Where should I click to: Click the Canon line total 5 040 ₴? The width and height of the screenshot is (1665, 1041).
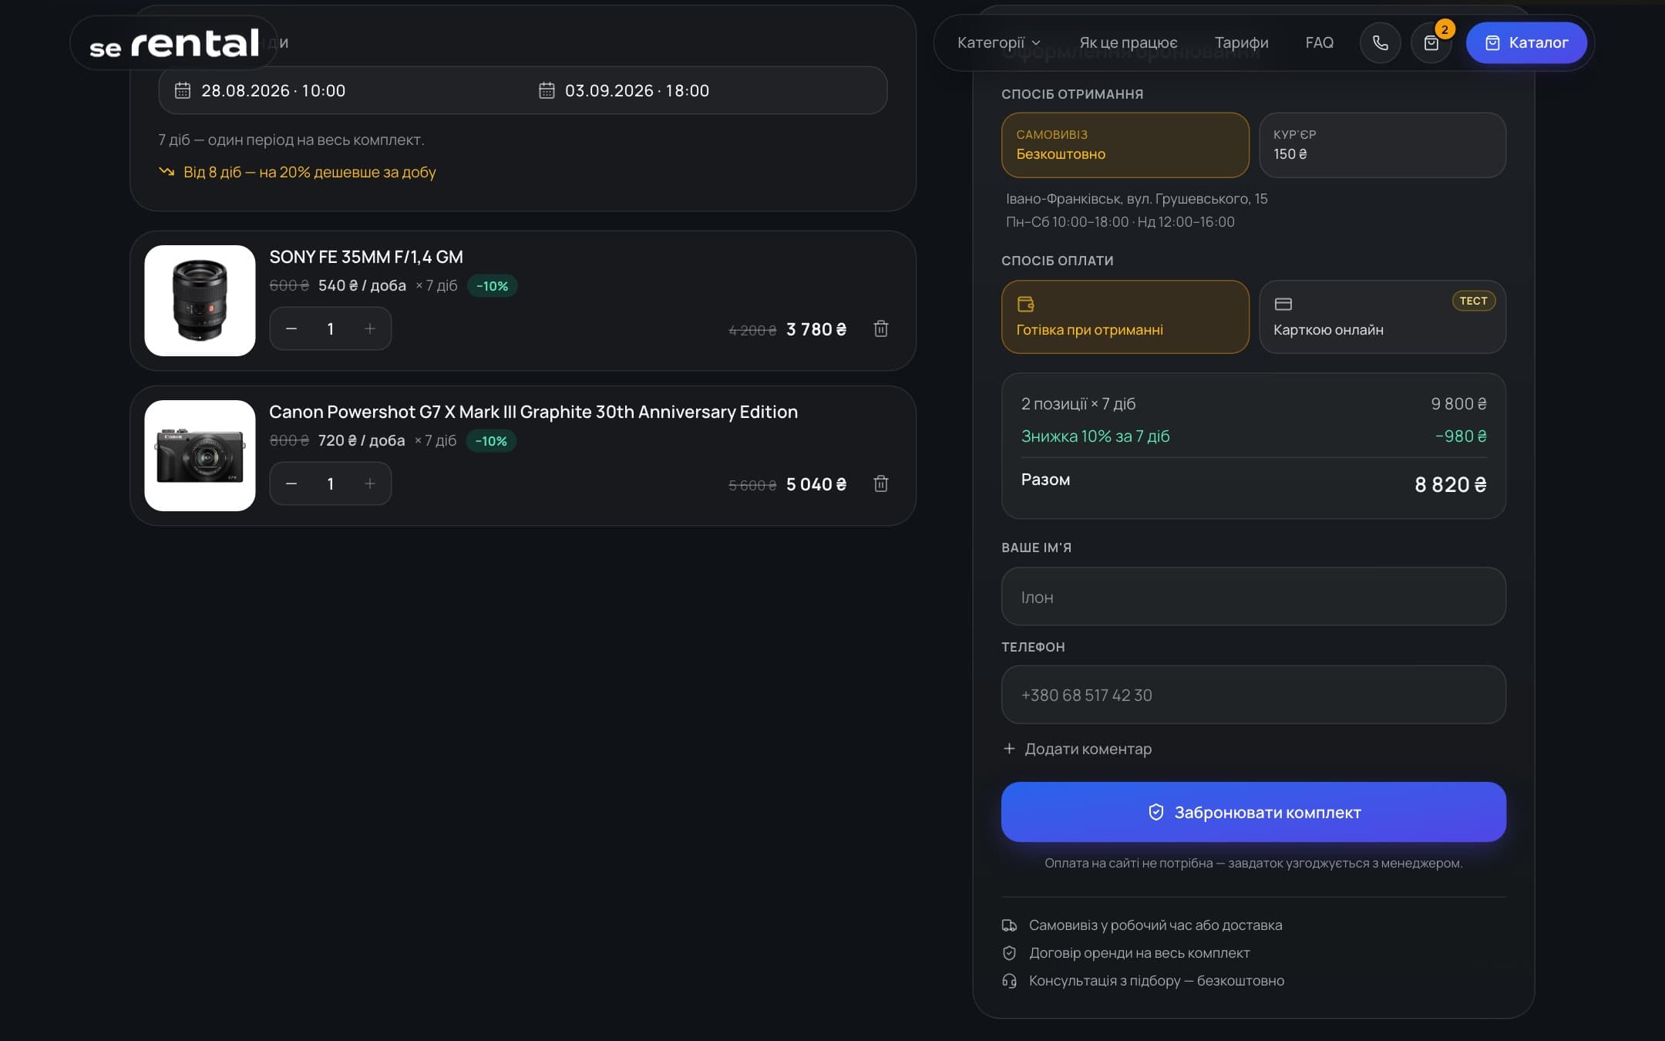pyautogui.click(x=816, y=484)
